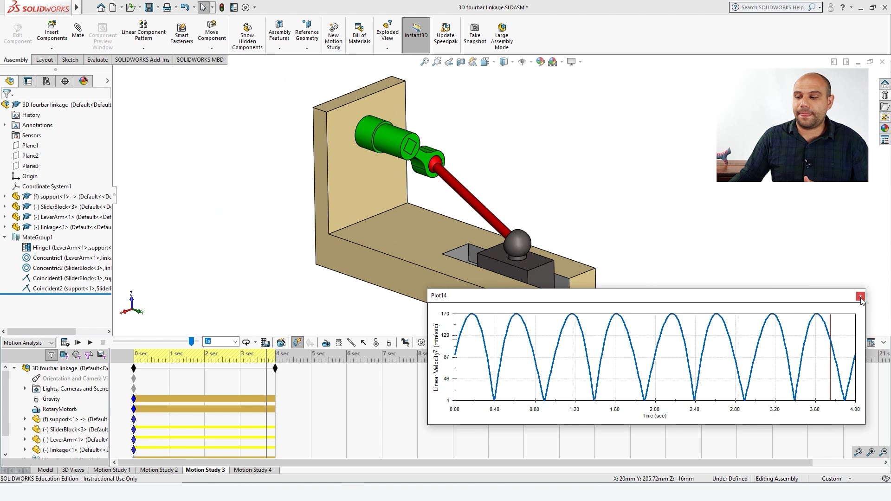
Task: Add a Spring from the motion toolbar
Action: [338, 343]
